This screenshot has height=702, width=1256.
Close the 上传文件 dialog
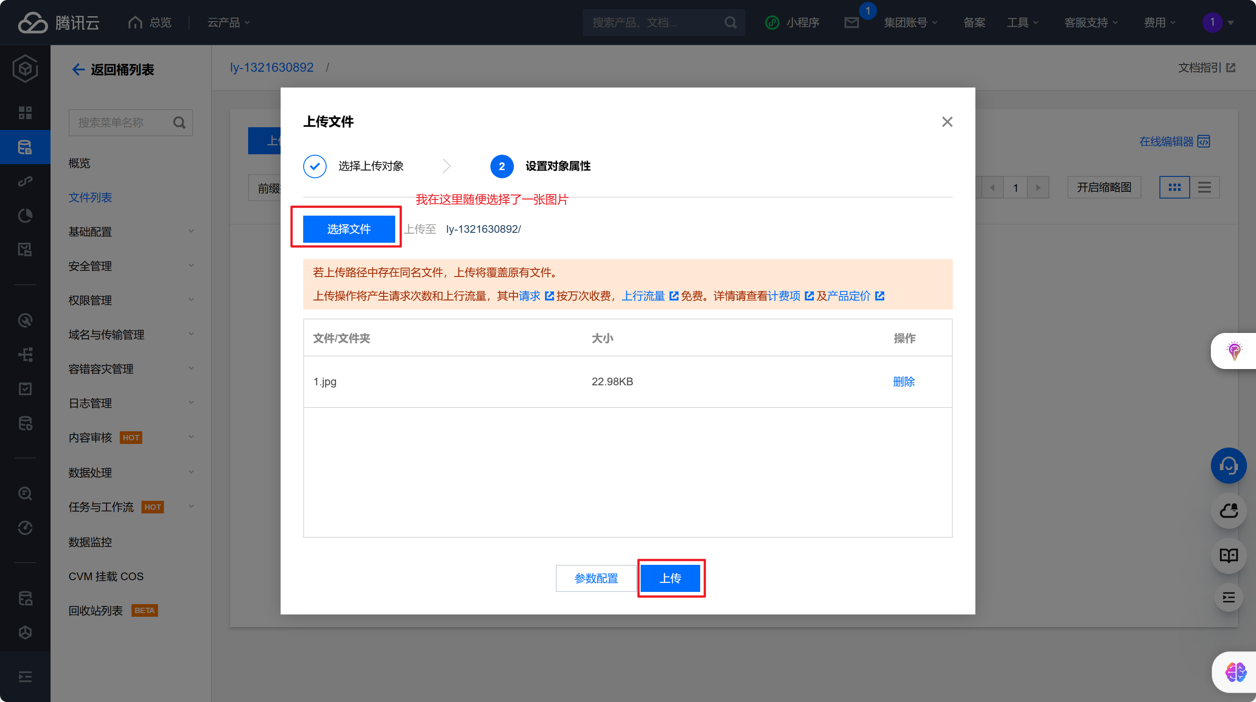coord(947,121)
